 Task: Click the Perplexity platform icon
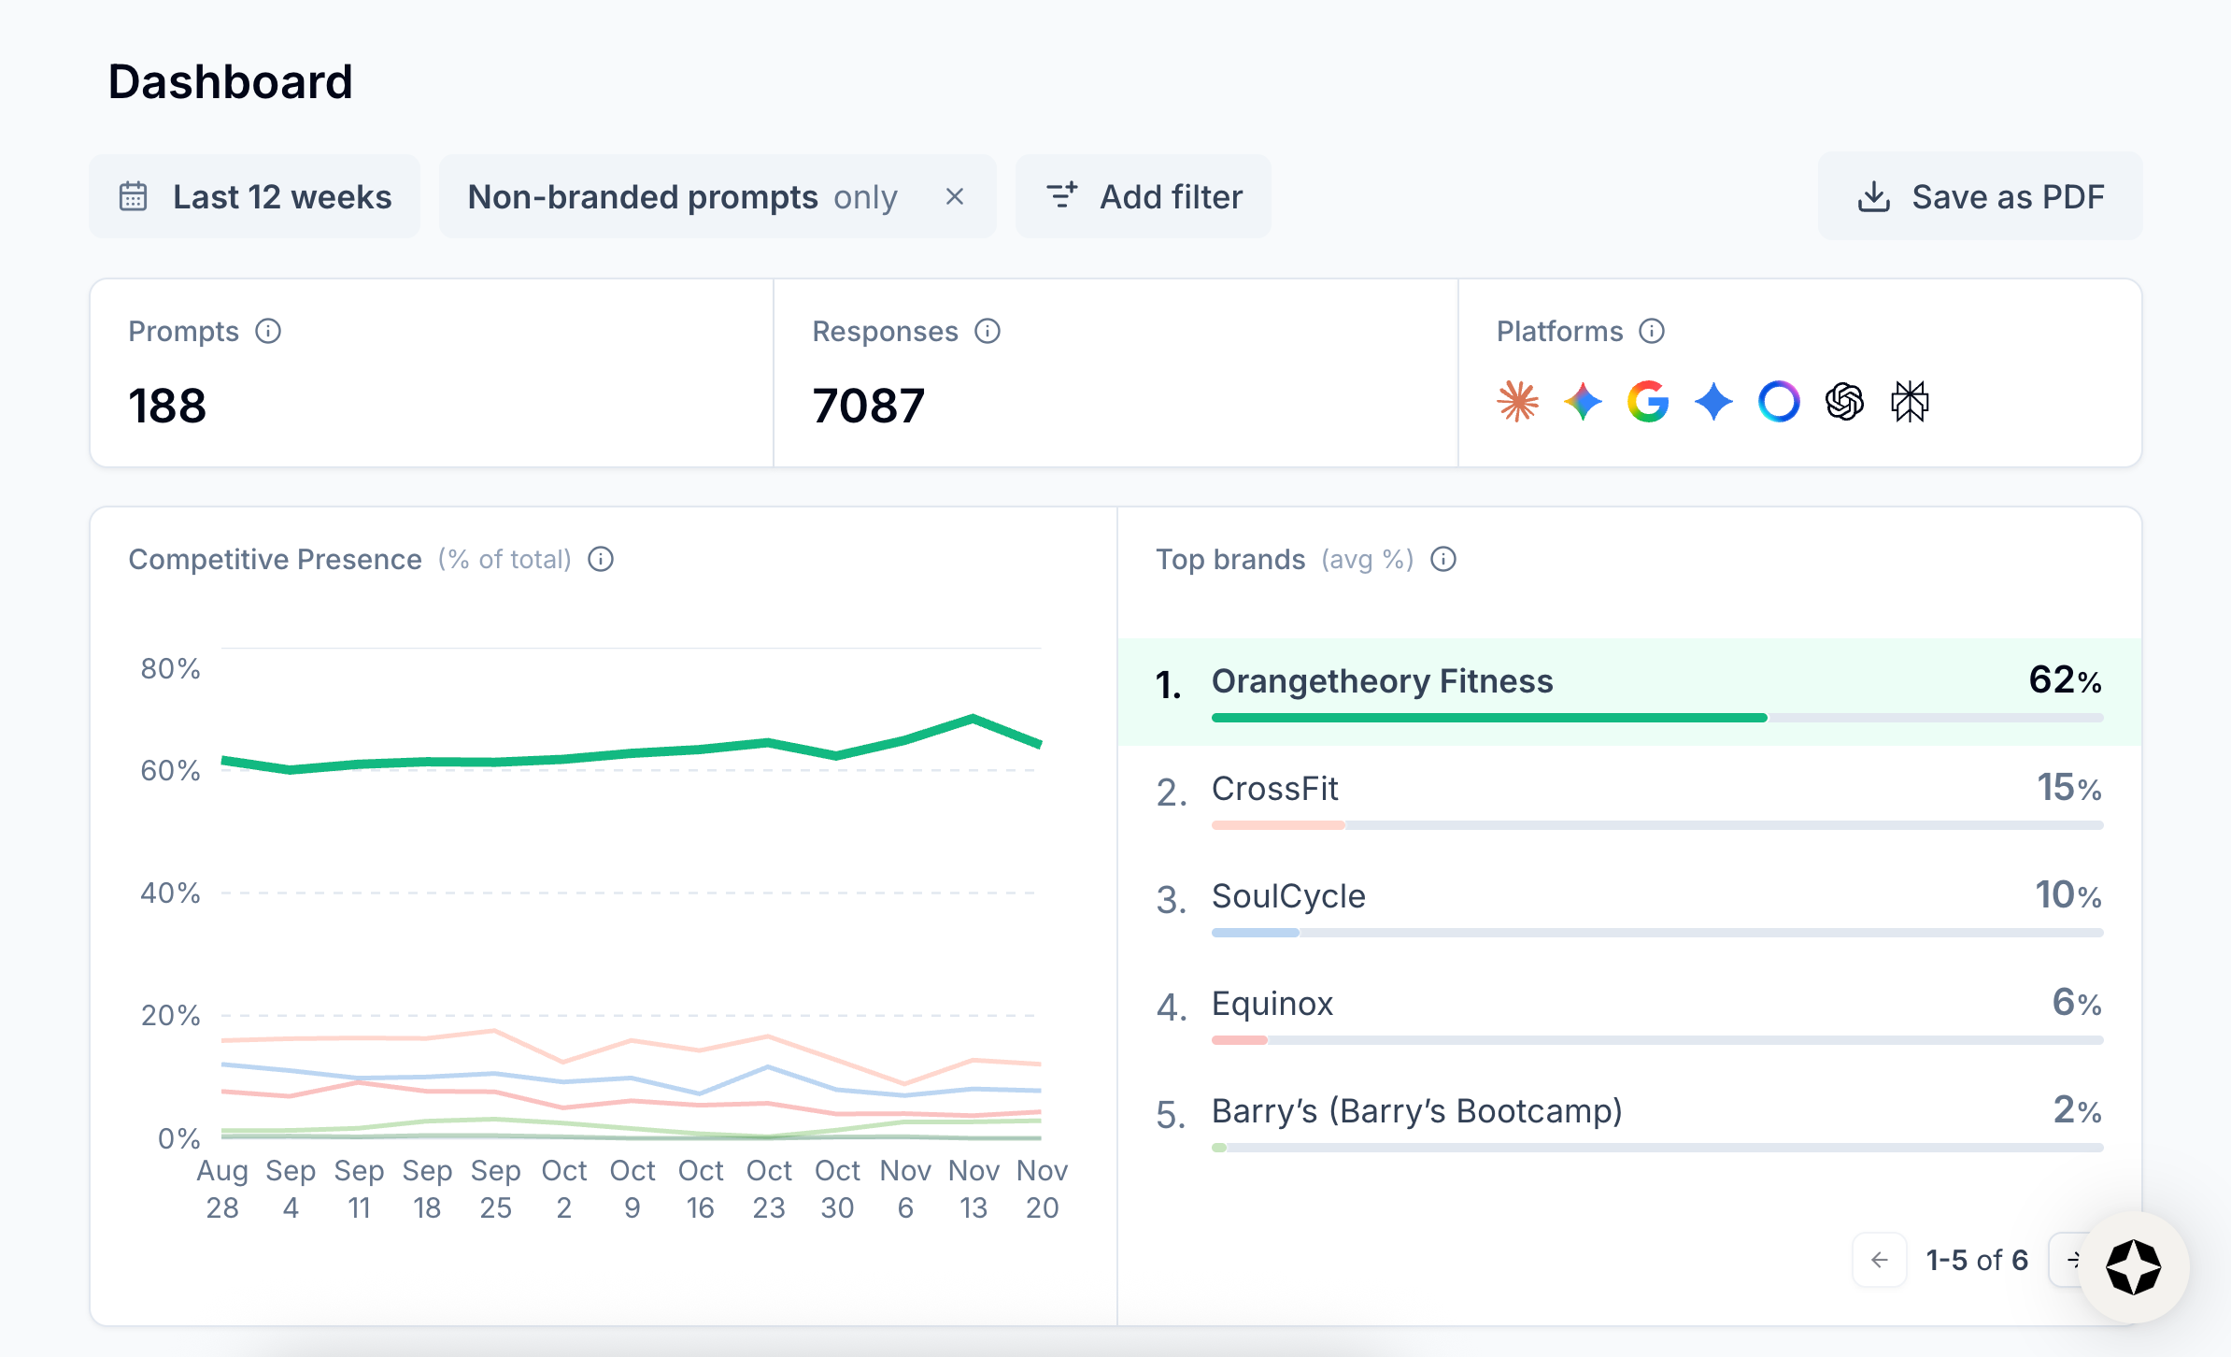point(1910,402)
